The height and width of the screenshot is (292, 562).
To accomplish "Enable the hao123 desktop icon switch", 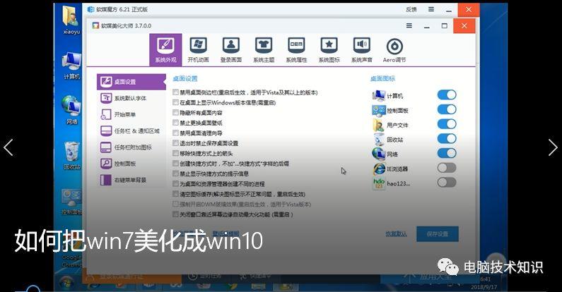I will (447, 183).
